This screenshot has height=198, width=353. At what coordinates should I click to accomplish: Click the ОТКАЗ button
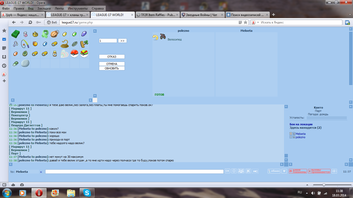pyautogui.click(x=112, y=57)
